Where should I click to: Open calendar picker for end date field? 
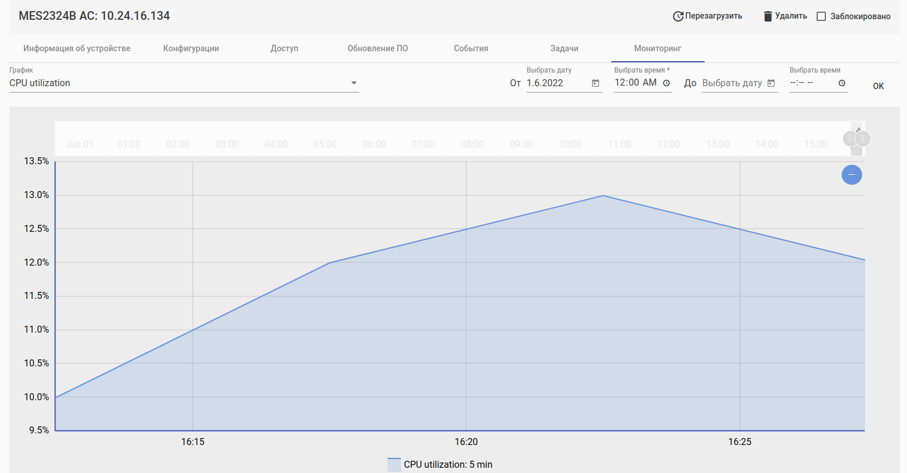point(771,83)
